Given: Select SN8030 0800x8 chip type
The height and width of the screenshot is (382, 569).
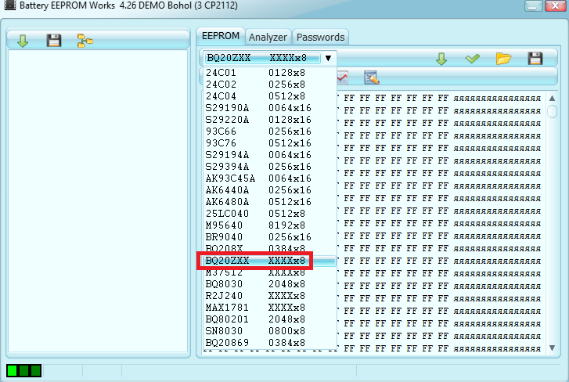Looking at the screenshot, I should point(269,331).
